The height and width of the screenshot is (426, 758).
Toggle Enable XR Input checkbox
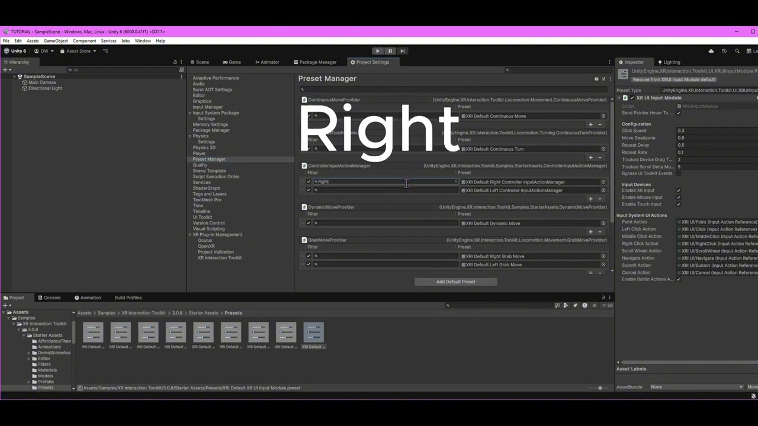click(x=679, y=191)
